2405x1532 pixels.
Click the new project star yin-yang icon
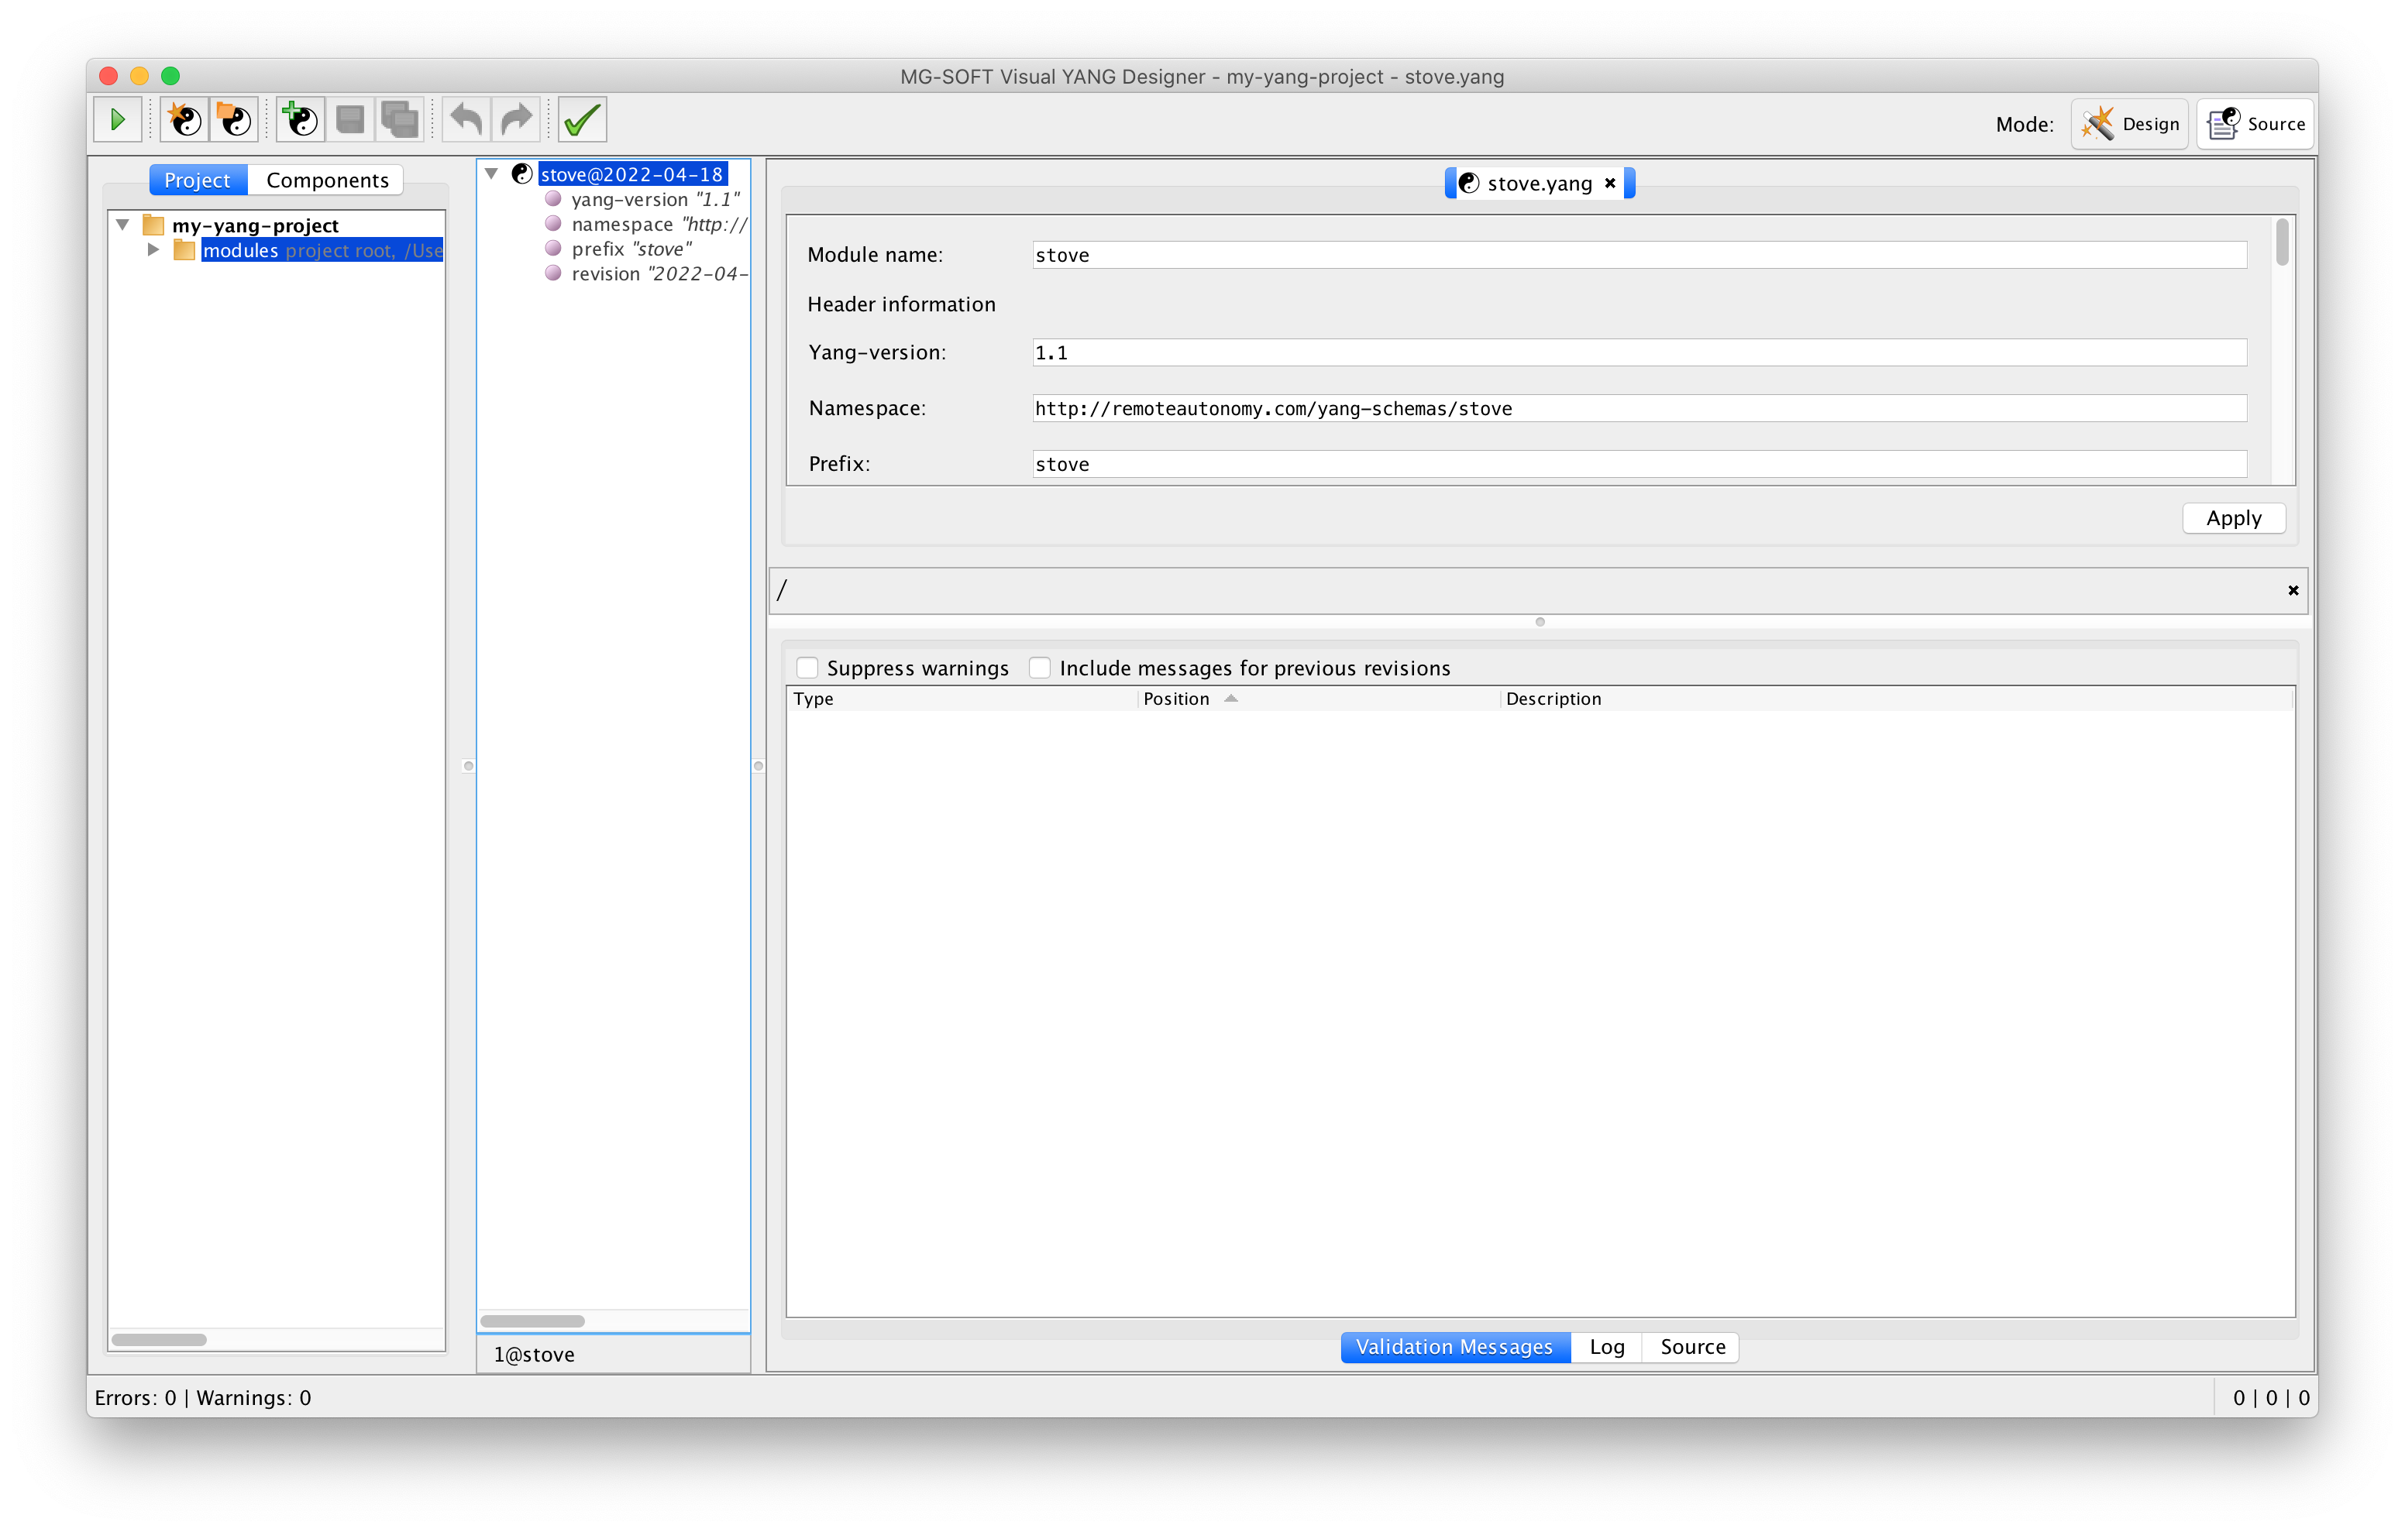[184, 120]
